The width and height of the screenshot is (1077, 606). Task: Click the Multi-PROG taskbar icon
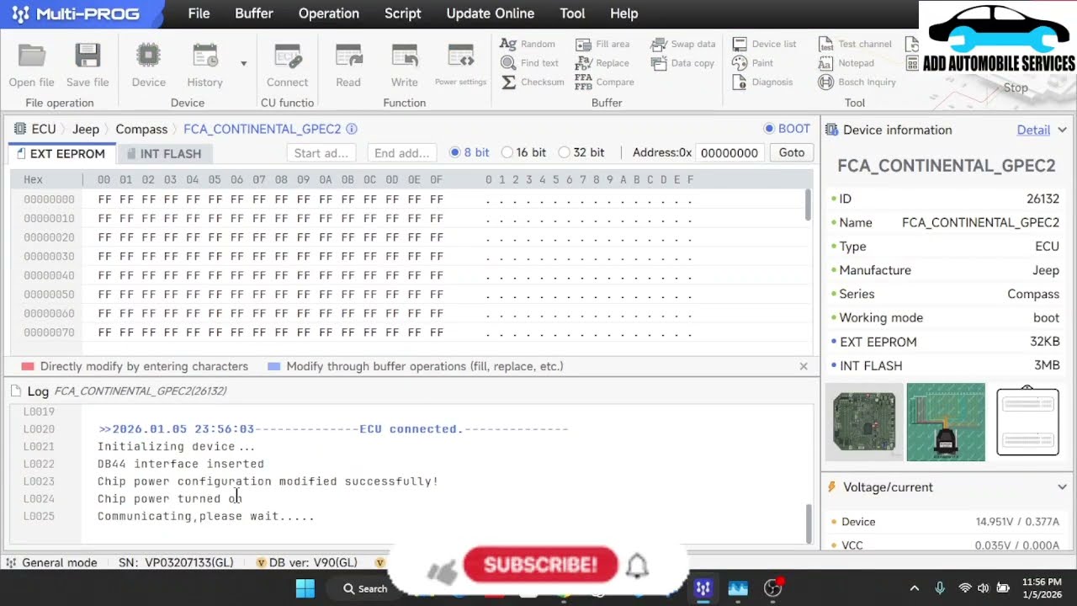tap(703, 588)
